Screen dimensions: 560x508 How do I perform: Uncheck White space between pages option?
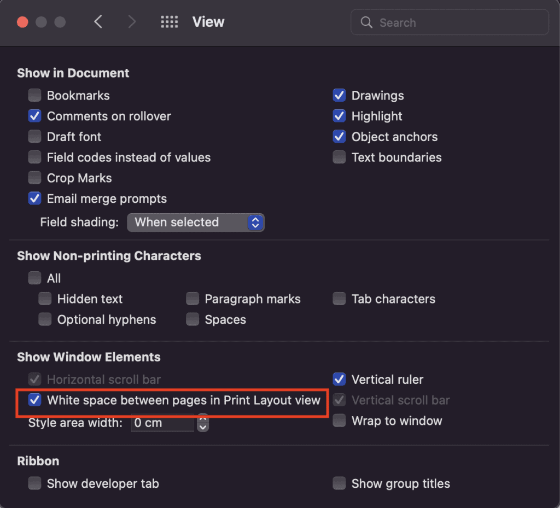click(x=35, y=400)
